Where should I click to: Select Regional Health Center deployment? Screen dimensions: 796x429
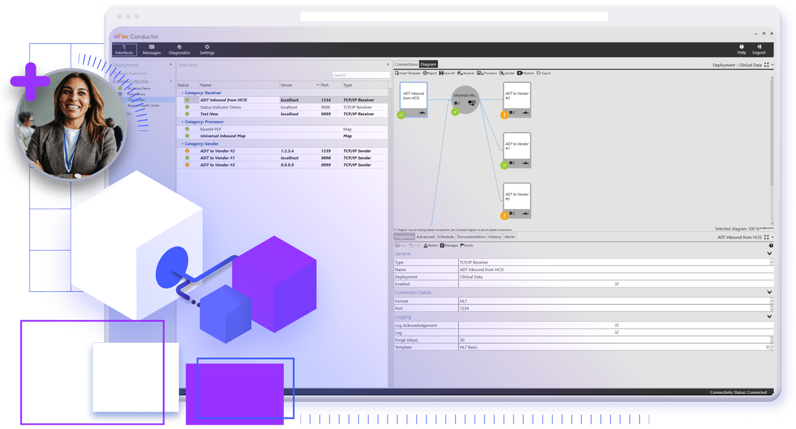point(143,106)
